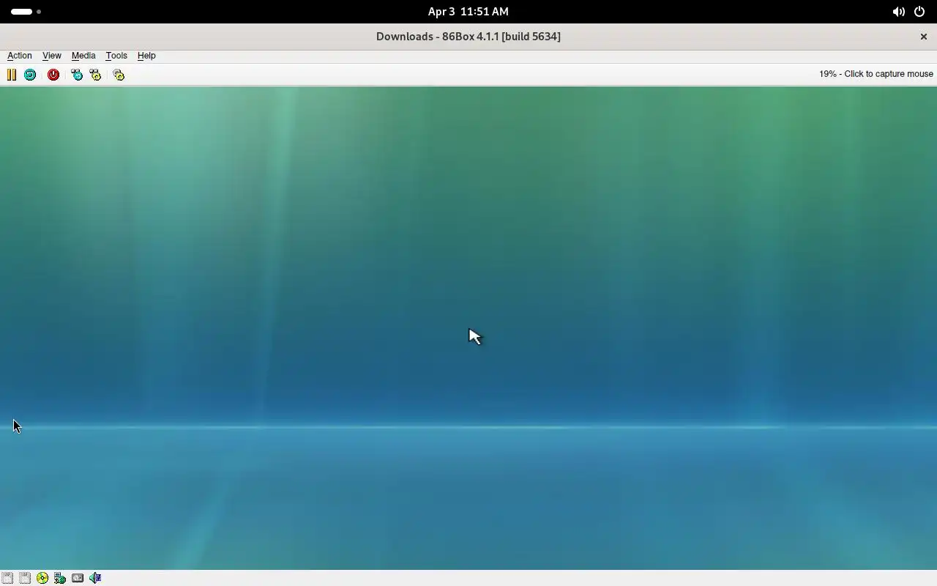
Task: Click the network status icon
Action: (x=60, y=578)
